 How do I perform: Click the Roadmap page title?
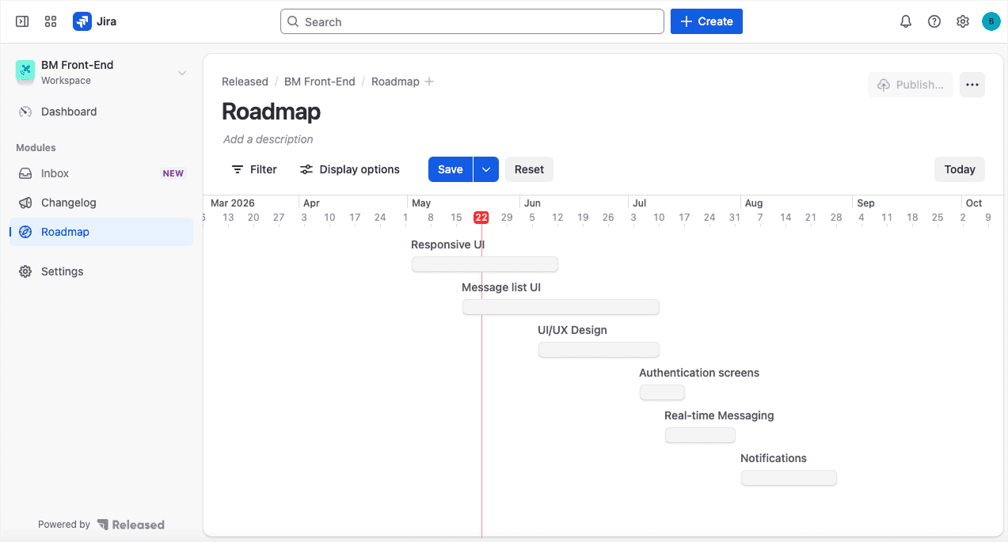(x=271, y=112)
